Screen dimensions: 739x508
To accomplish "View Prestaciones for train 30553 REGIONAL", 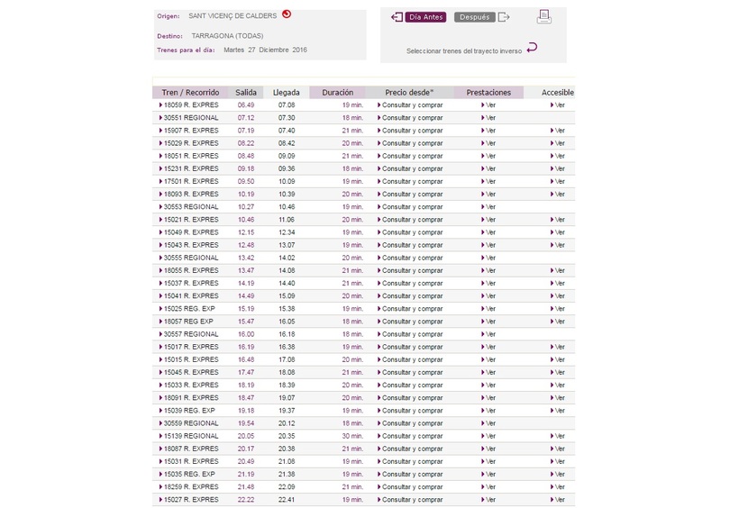I will click(x=488, y=207).
